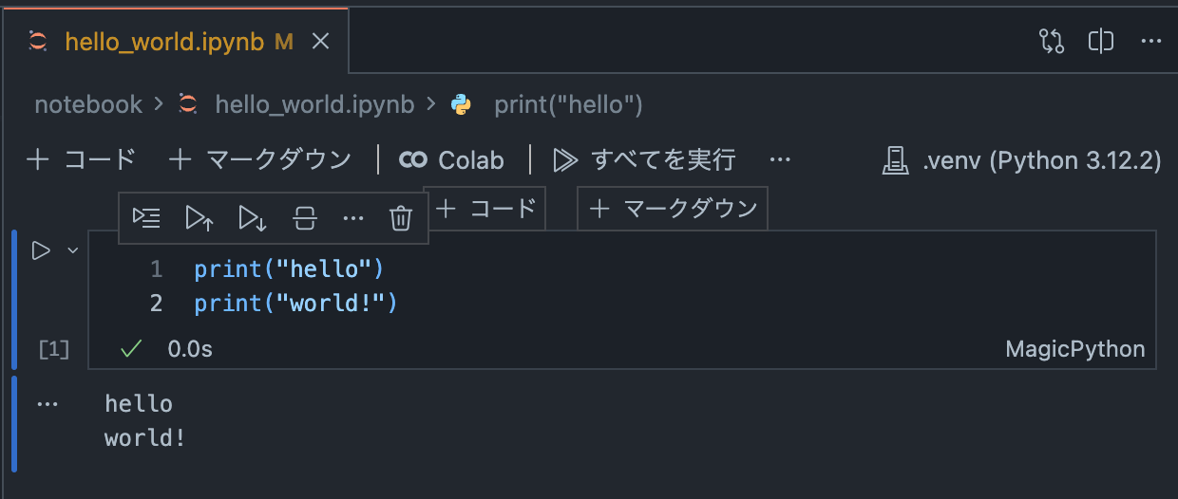The width and height of the screenshot is (1178, 499).
Task: Open the source control compare changes icon
Action: pos(1052,42)
